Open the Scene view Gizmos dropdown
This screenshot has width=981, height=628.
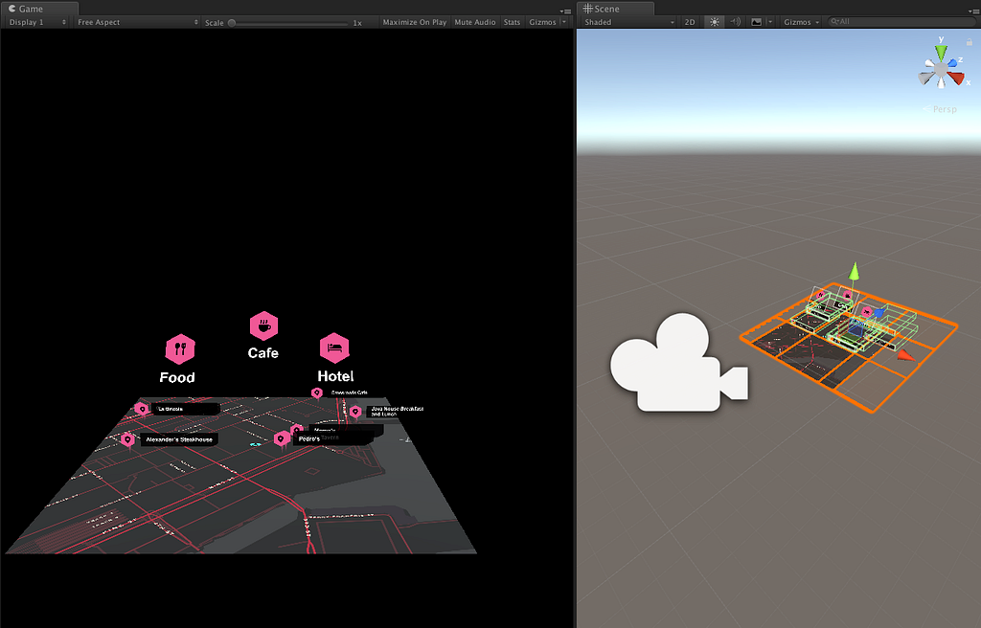[802, 22]
